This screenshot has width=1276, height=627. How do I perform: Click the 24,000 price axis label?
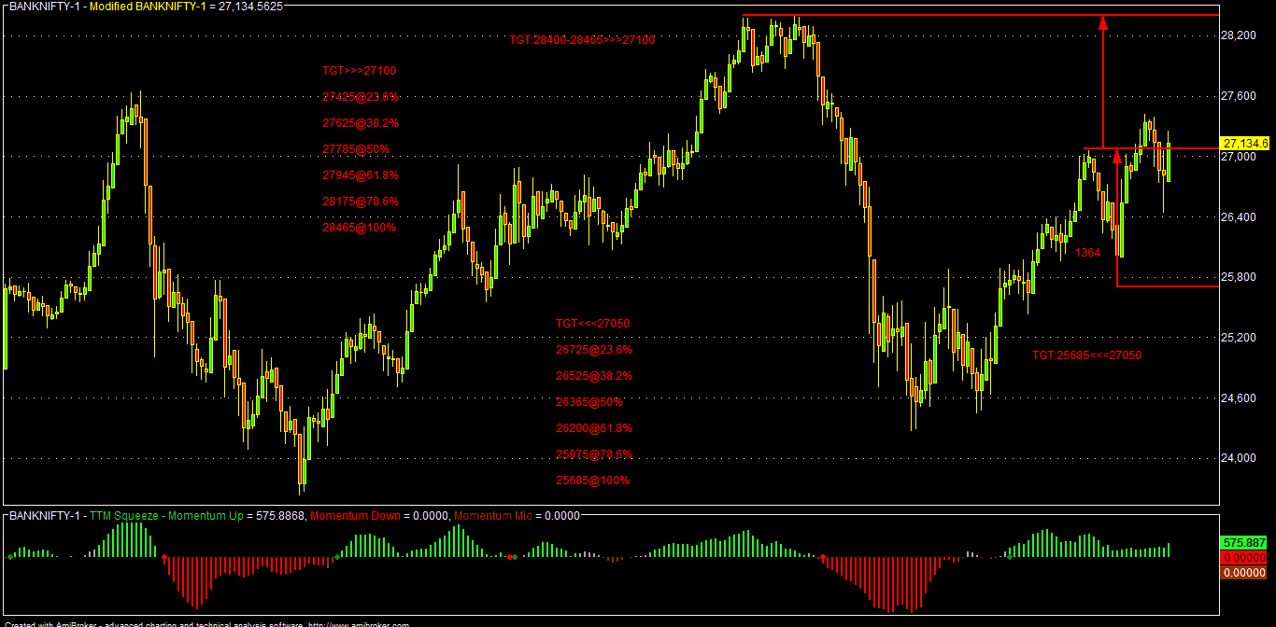point(1239,459)
